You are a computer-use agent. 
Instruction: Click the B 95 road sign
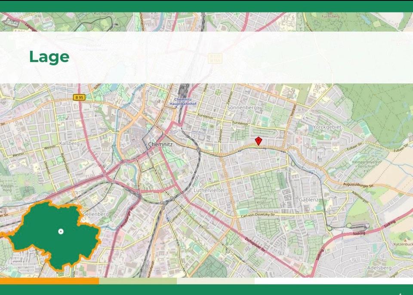point(79,98)
